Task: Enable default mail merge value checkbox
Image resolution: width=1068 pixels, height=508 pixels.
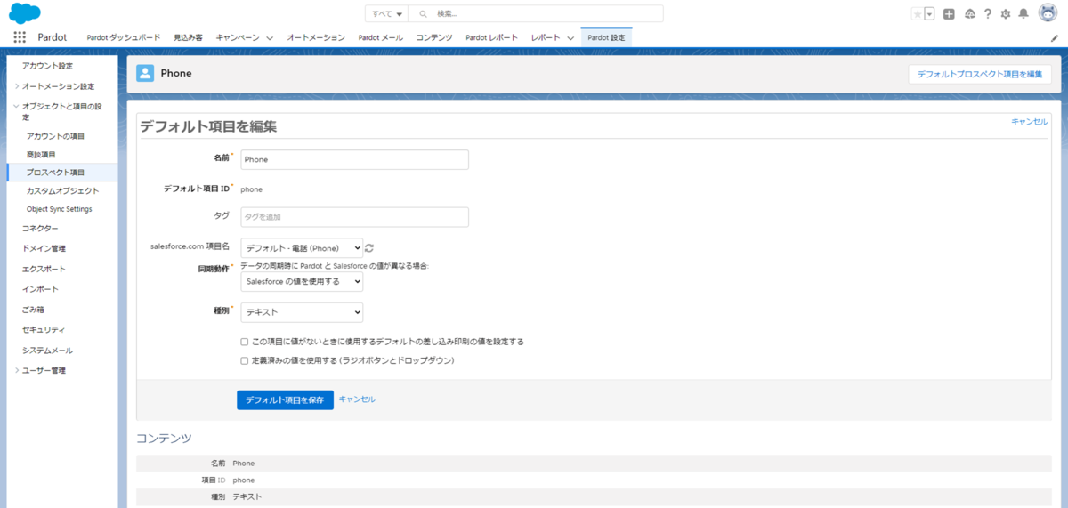Action: coord(245,342)
